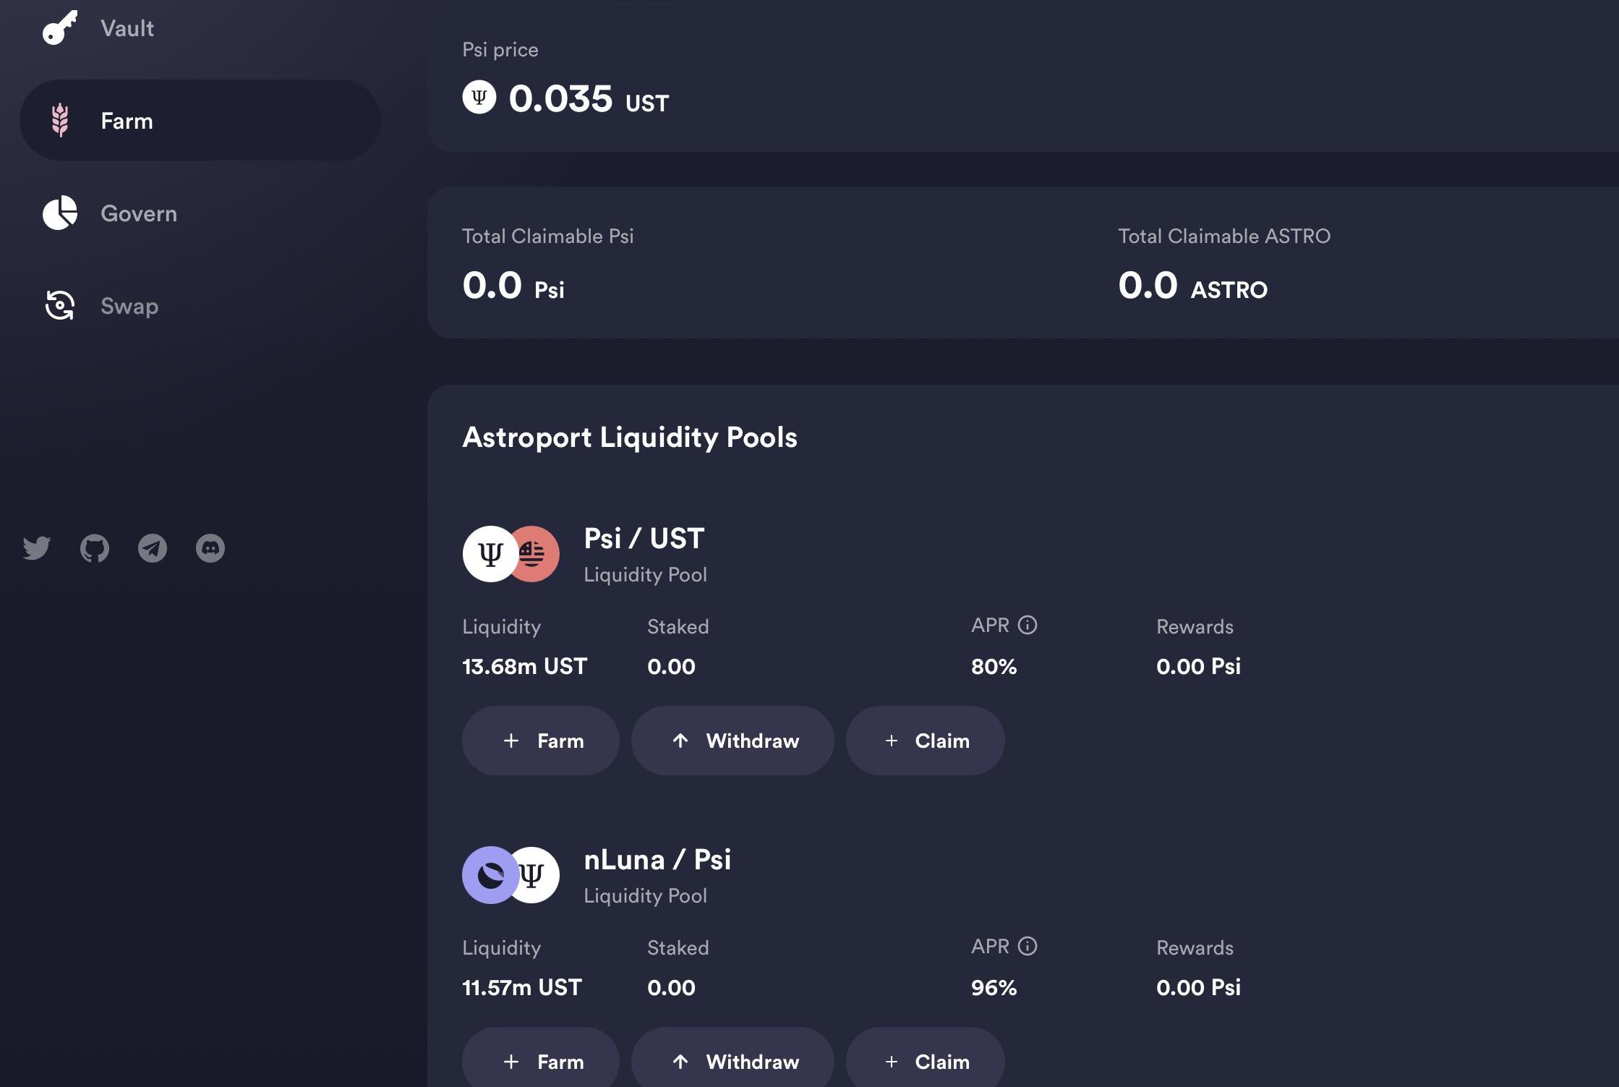Claim rewards for nLuna/Psi pool
1619x1087 pixels.
925,1061
